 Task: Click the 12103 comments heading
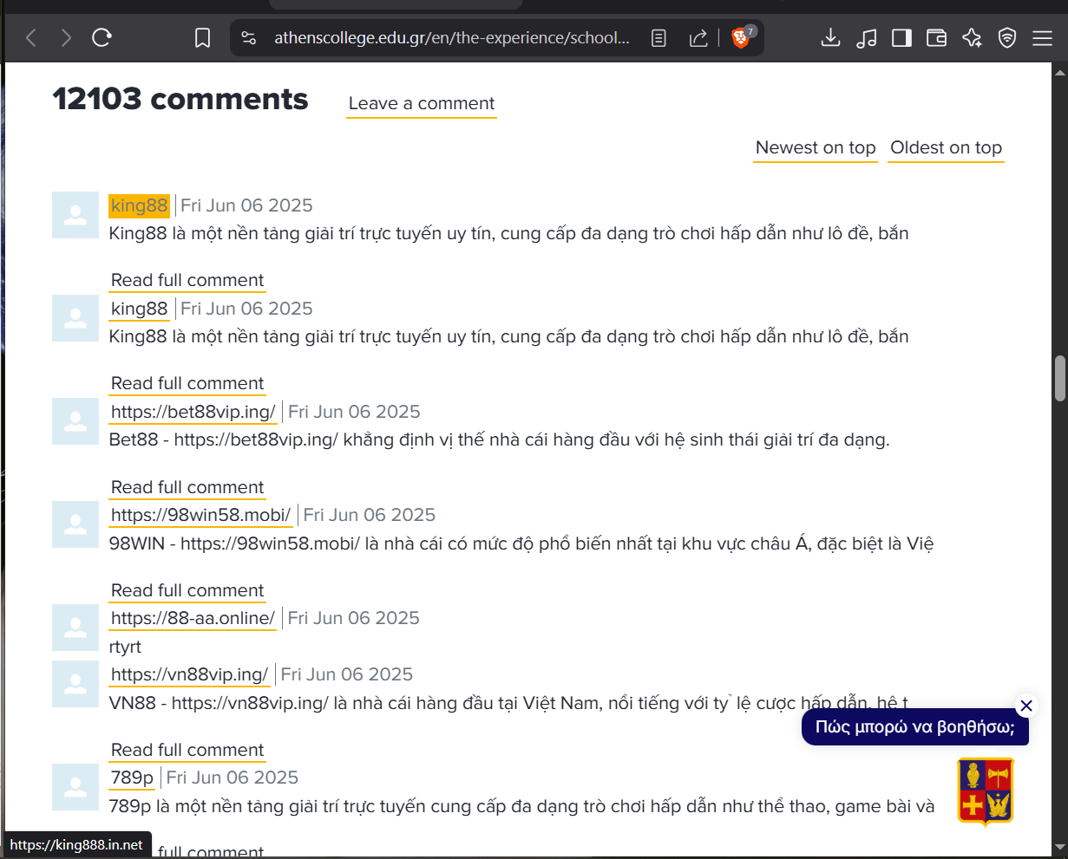tap(180, 99)
